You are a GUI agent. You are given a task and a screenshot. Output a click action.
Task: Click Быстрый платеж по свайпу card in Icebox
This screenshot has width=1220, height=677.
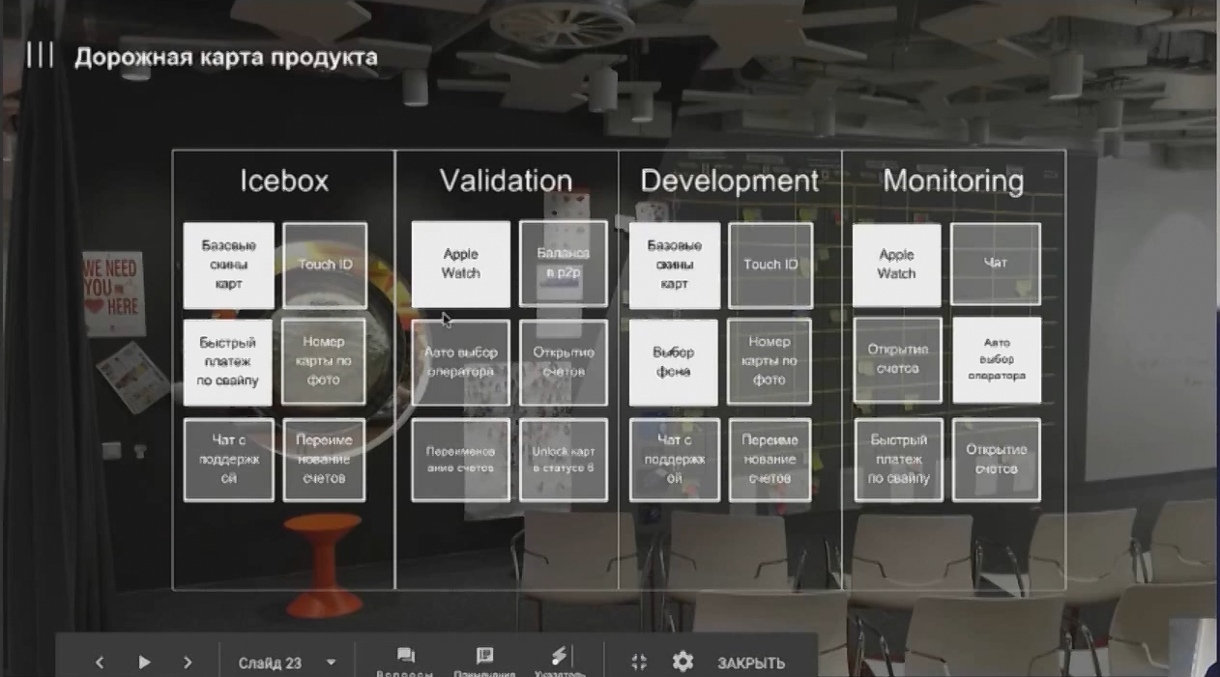tap(228, 362)
